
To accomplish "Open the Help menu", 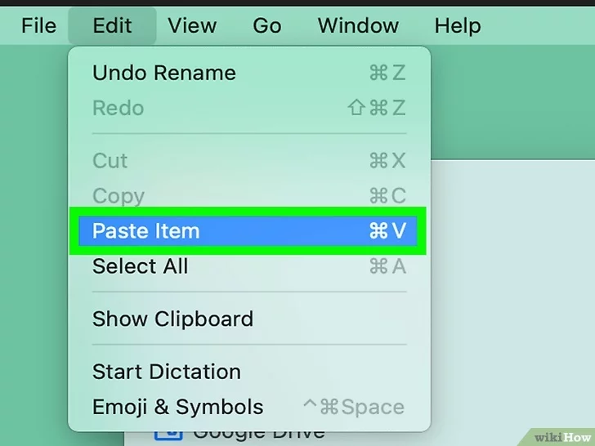I will click(x=457, y=25).
